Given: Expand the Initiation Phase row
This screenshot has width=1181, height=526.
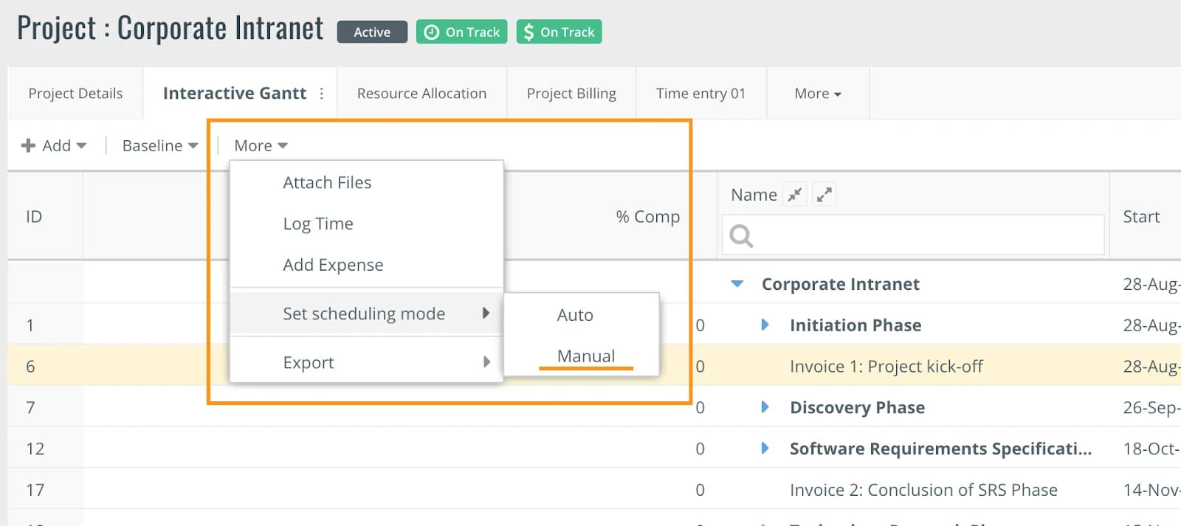Looking at the screenshot, I should click(765, 325).
